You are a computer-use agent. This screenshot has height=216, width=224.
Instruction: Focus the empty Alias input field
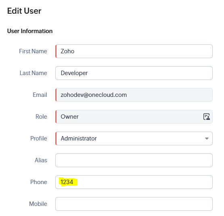134,160
